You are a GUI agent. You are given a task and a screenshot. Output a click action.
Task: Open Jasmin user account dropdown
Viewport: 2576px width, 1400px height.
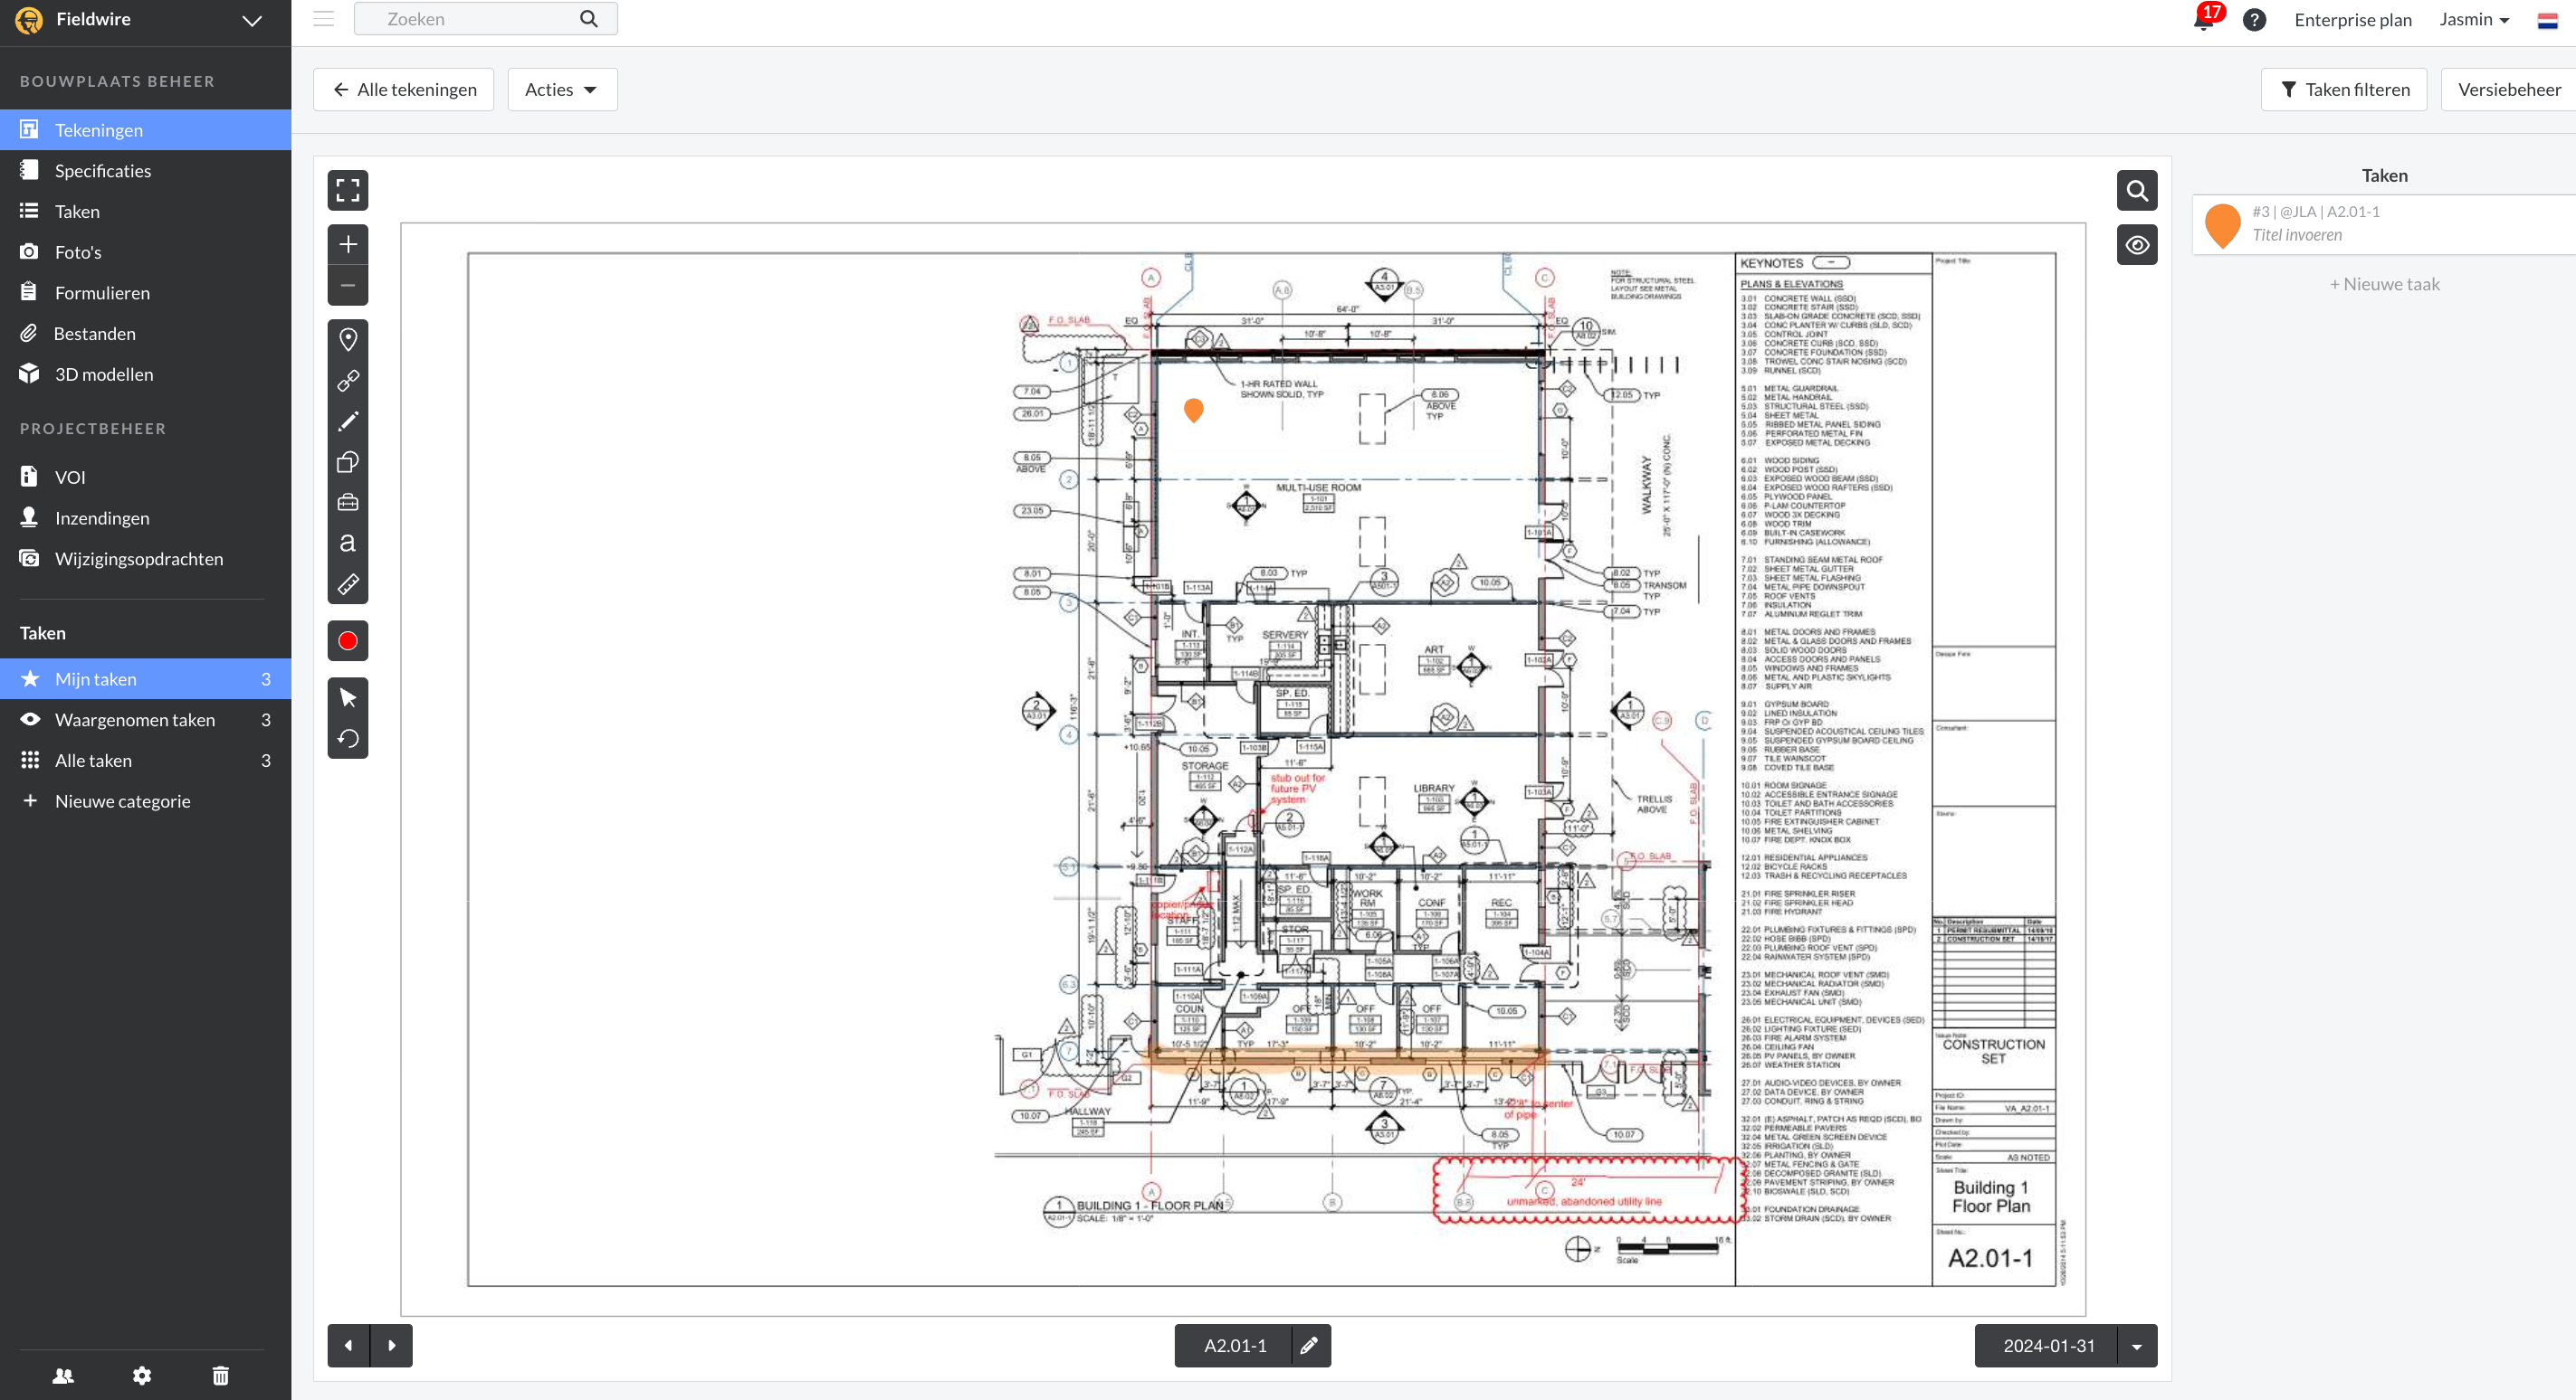tap(2474, 20)
